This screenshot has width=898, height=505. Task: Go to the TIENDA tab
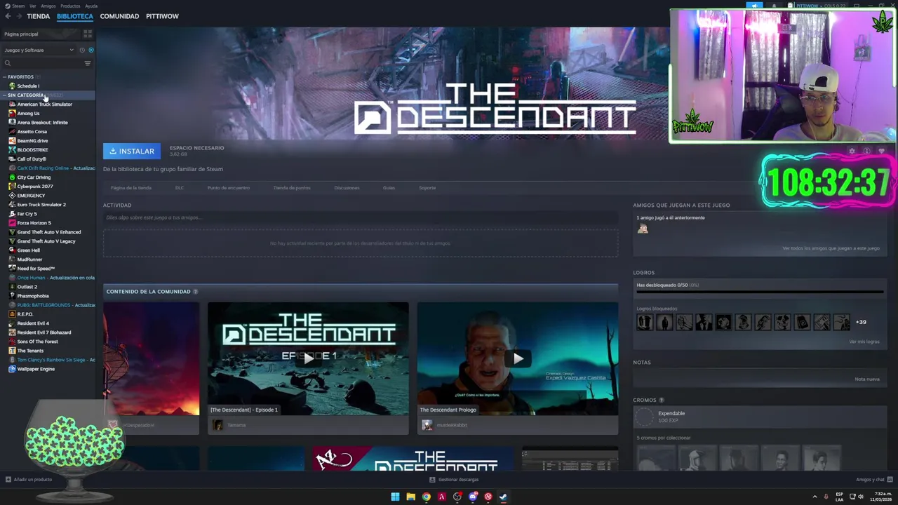38,16
